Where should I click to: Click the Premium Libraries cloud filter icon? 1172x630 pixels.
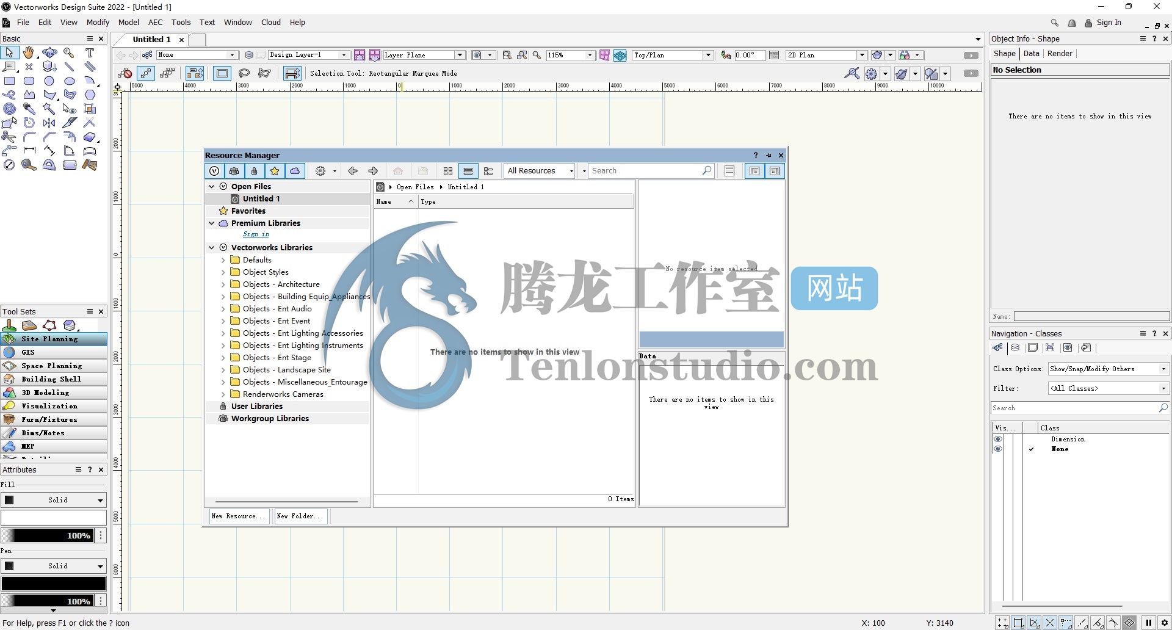click(295, 171)
